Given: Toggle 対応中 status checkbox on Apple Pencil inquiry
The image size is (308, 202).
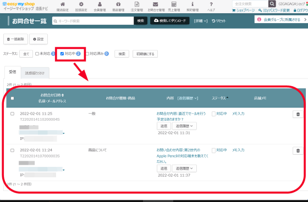Looking at the screenshot, I should (x=214, y=150).
